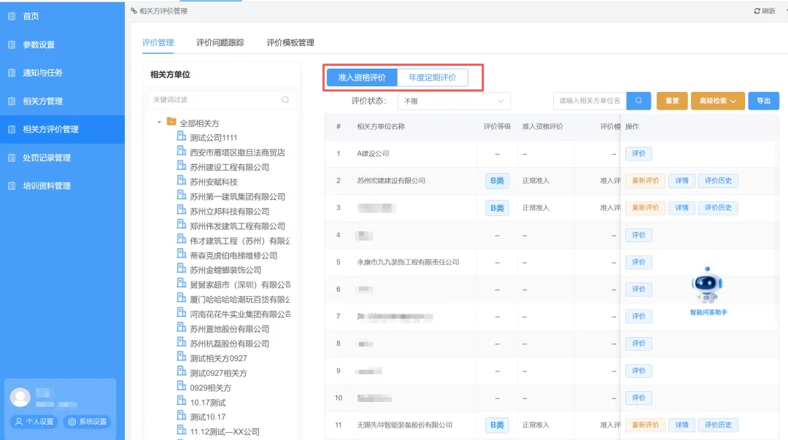
Task: Switch to 评价问题跟踪 tab
Action: click(220, 43)
